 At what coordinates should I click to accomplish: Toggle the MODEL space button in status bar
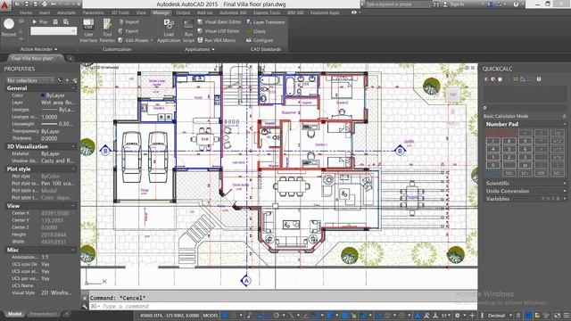coord(211,315)
